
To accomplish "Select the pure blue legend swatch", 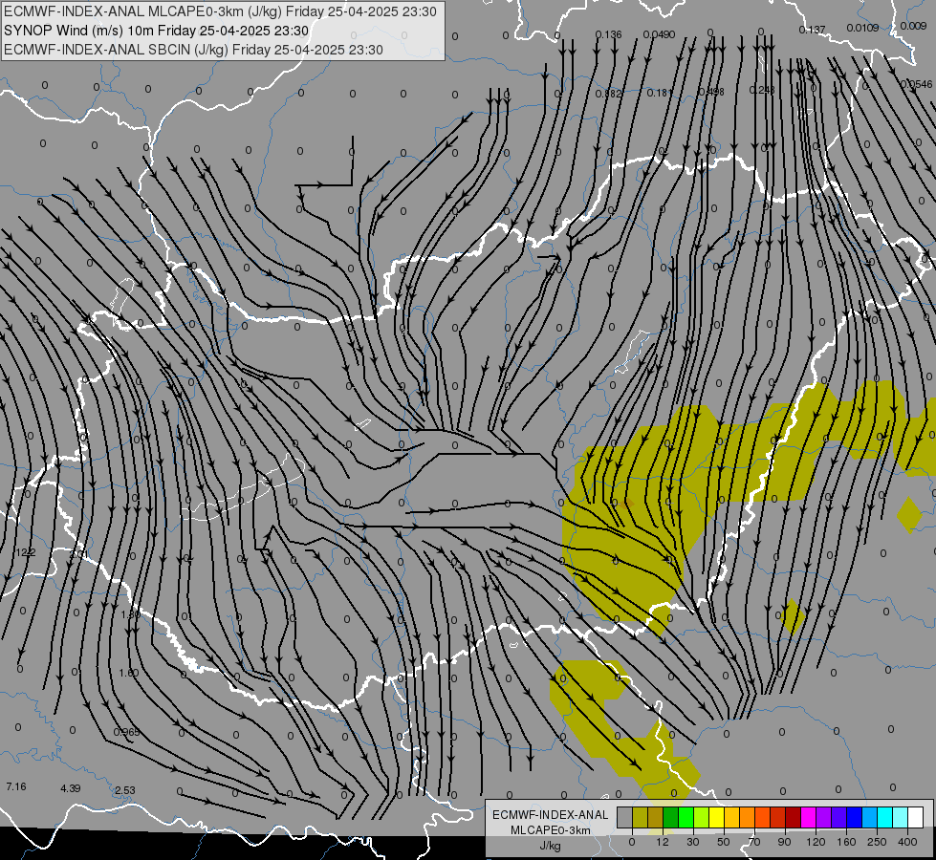I will point(855,817).
